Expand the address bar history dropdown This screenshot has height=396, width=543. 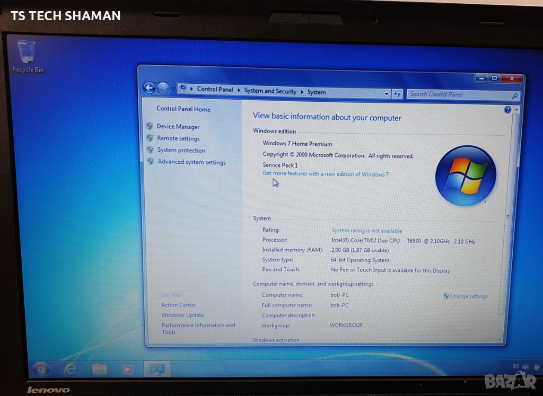pyautogui.click(x=386, y=94)
